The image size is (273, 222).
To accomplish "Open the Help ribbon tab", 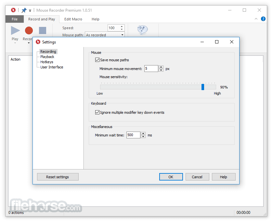I will pos(96,19).
